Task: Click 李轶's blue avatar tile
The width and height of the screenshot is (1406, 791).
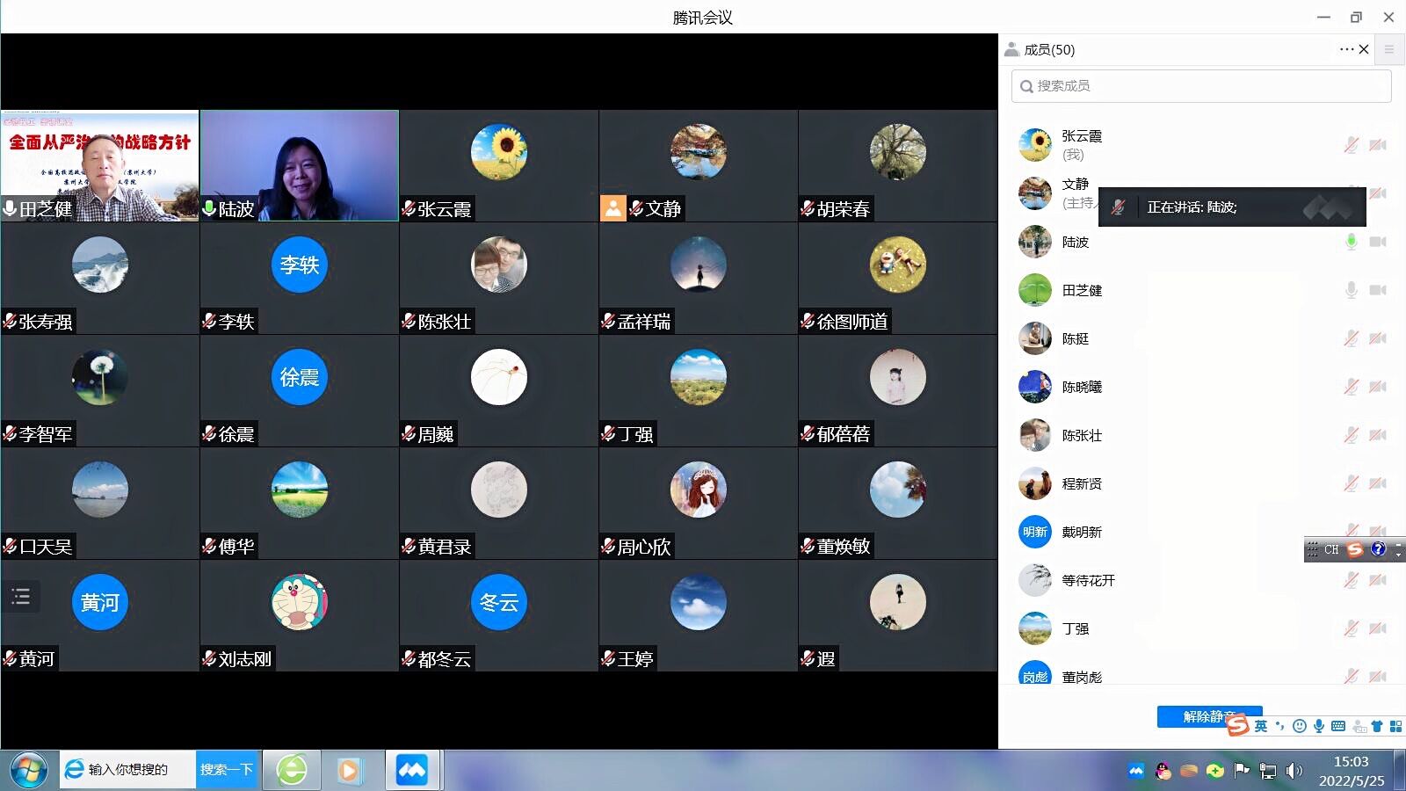Action: click(x=299, y=265)
